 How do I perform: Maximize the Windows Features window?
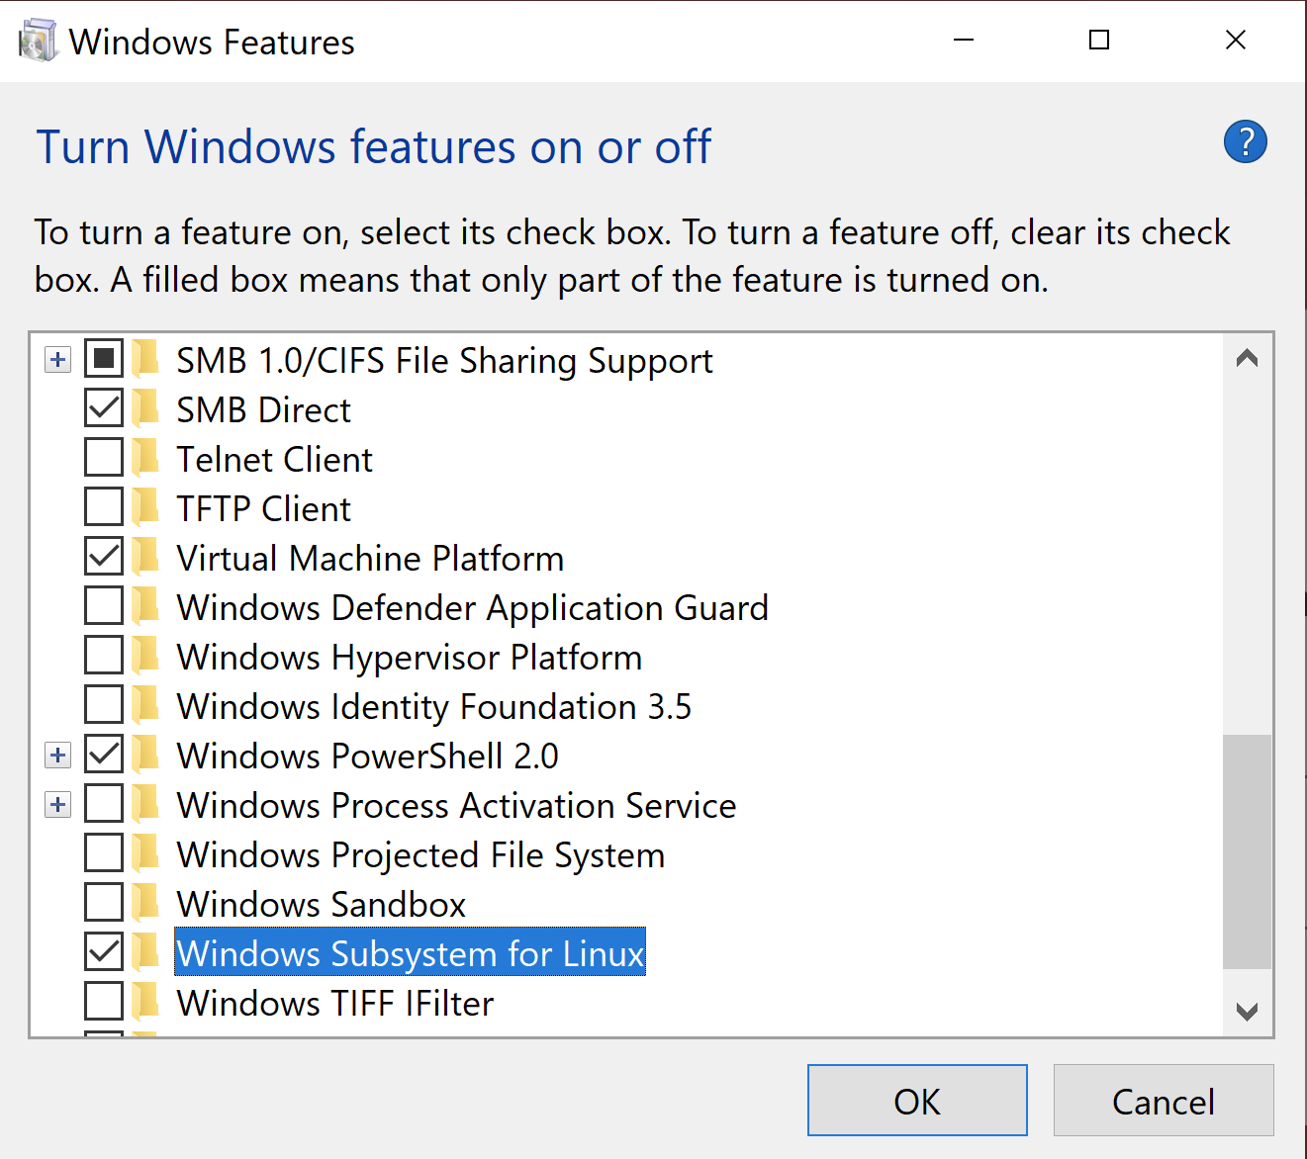[x=1099, y=40]
